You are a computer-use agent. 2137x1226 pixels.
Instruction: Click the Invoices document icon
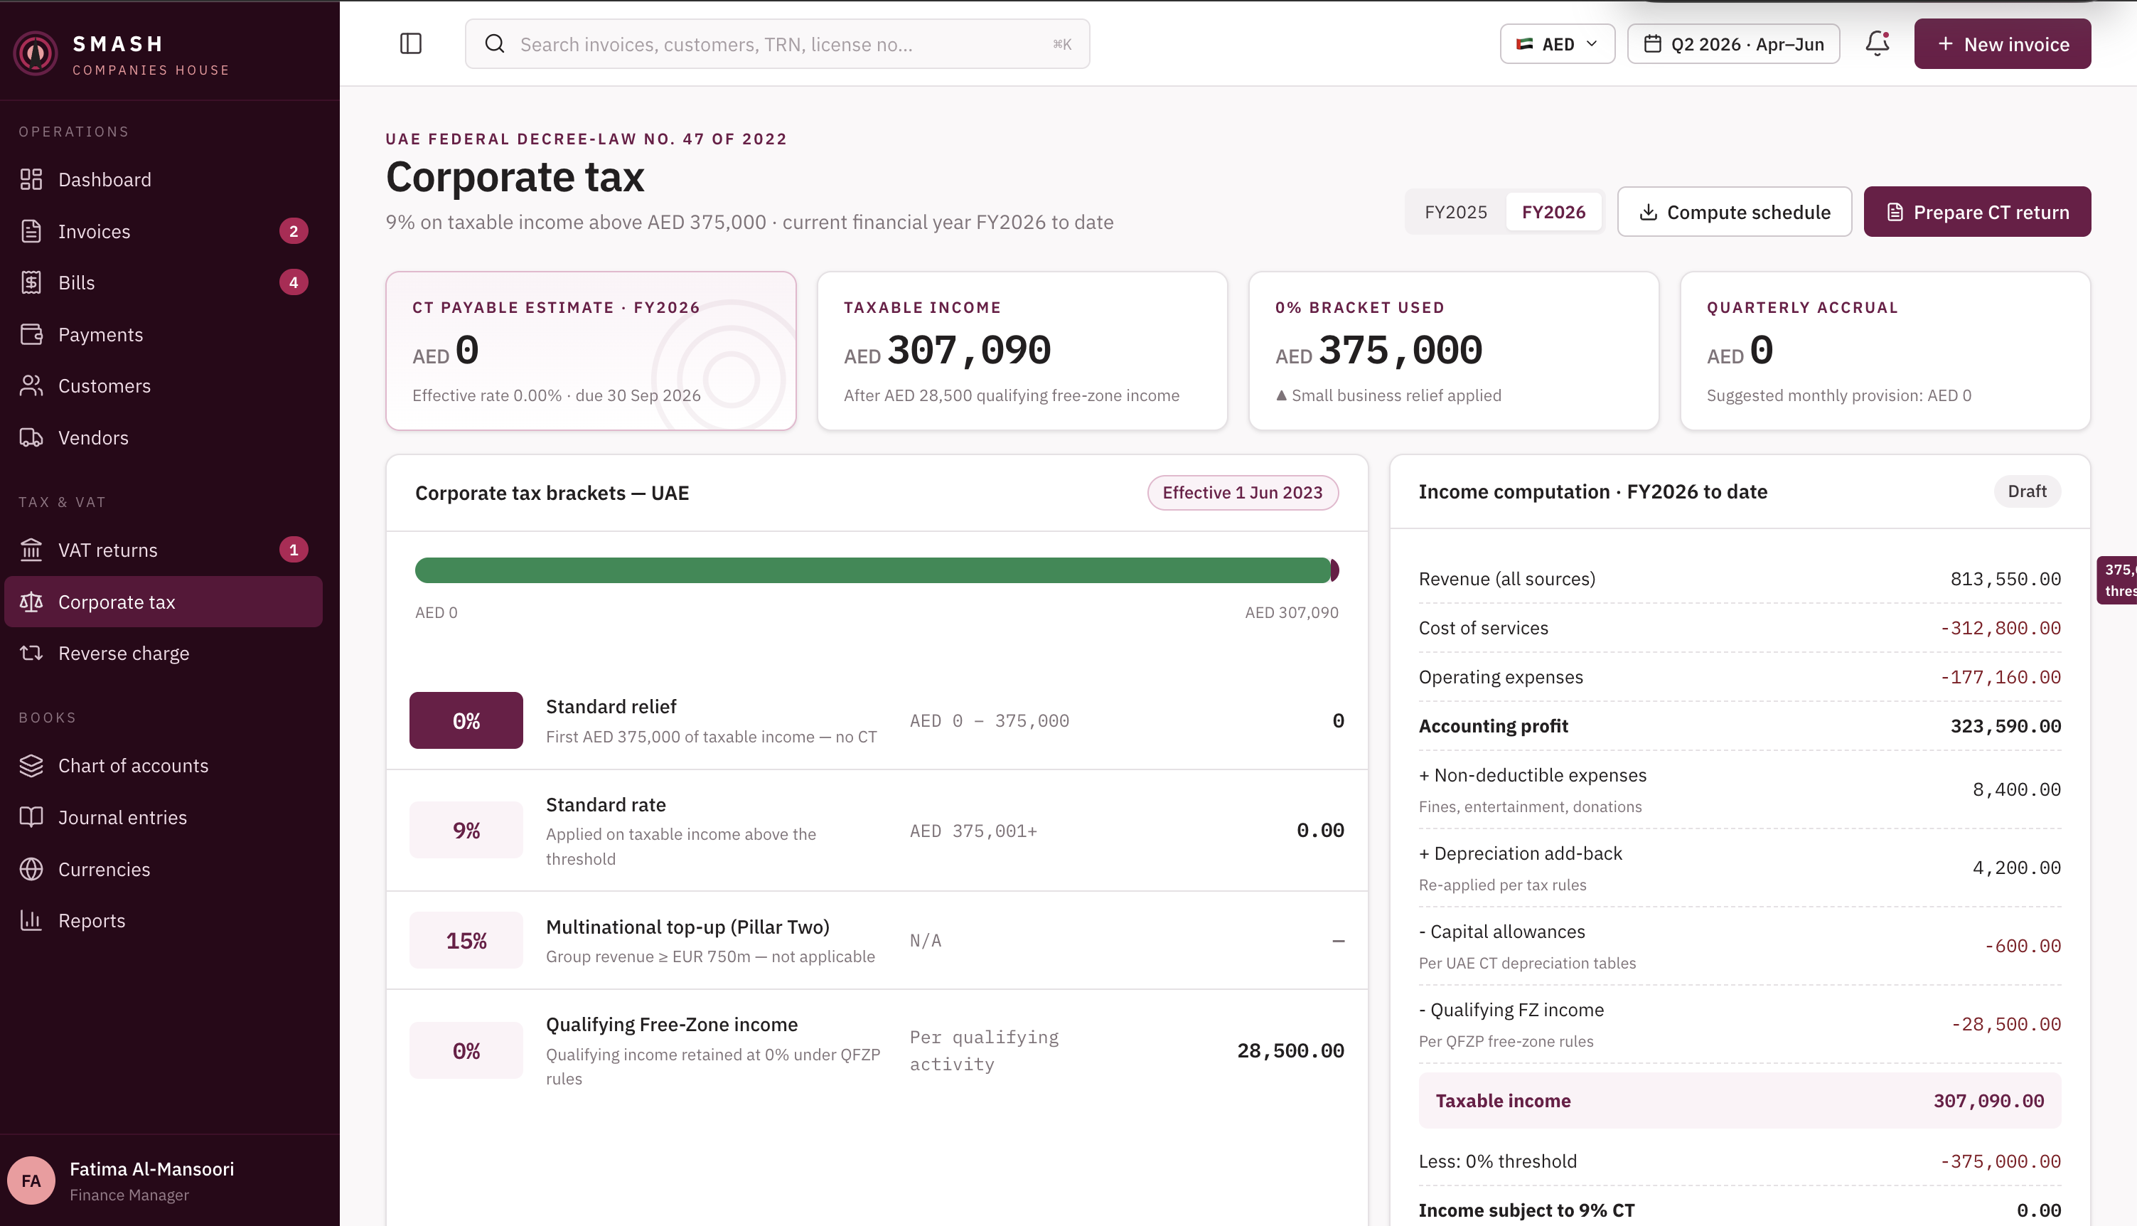click(31, 230)
